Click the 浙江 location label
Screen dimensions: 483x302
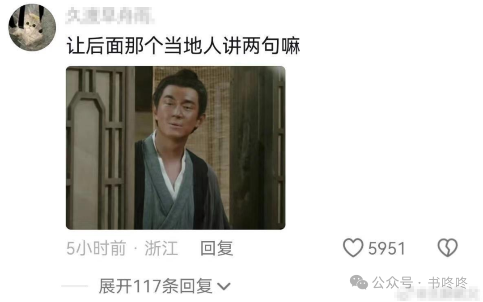coord(161,248)
